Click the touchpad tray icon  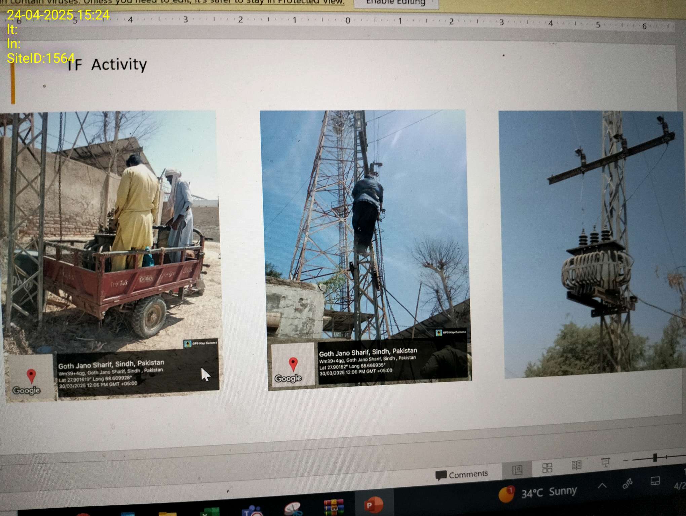tap(655, 481)
